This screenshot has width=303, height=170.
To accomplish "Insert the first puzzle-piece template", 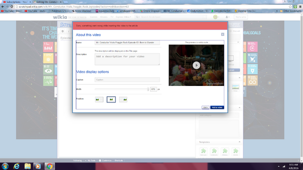I will pyautogui.click(x=204, y=152).
